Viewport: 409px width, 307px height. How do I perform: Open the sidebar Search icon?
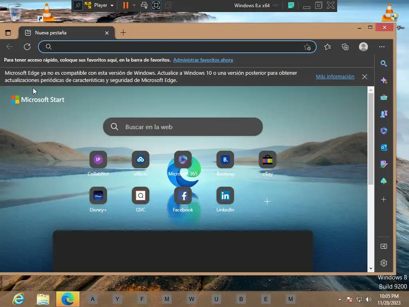(383, 64)
